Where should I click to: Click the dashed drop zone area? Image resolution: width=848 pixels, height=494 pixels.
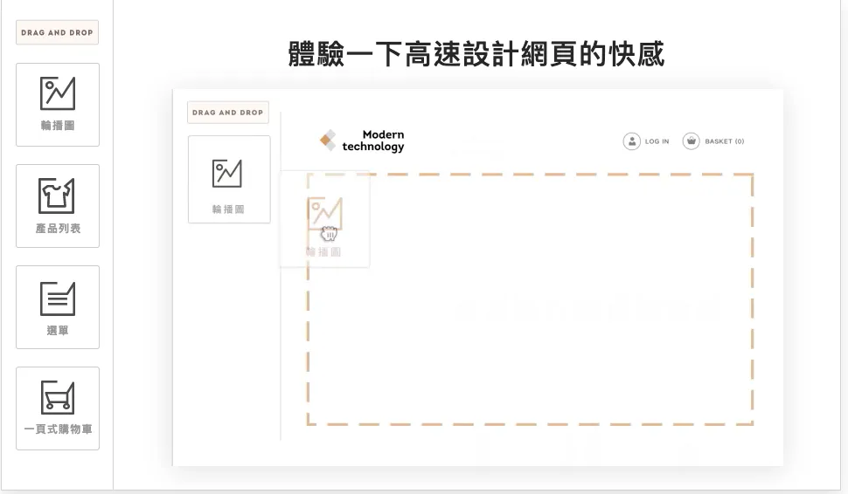point(530,299)
